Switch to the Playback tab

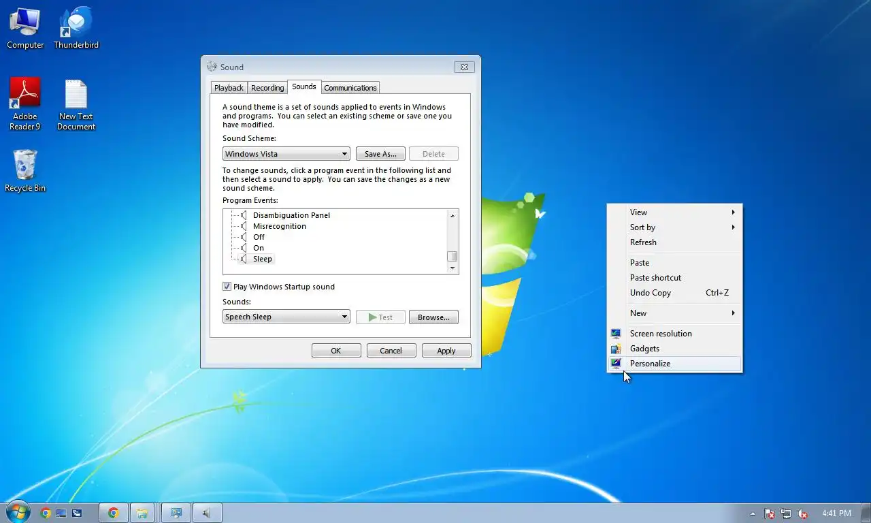coord(229,88)
